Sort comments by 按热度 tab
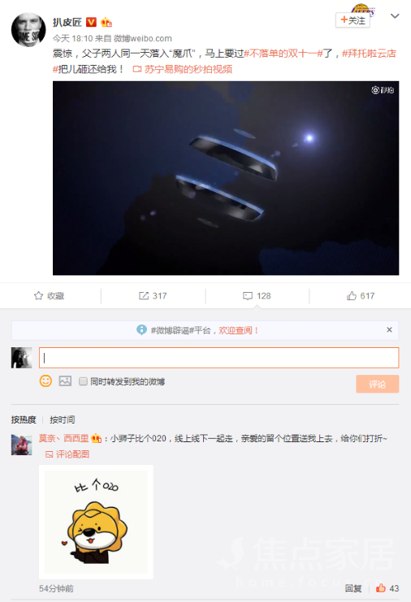411x602 pixels. [24, 419]
